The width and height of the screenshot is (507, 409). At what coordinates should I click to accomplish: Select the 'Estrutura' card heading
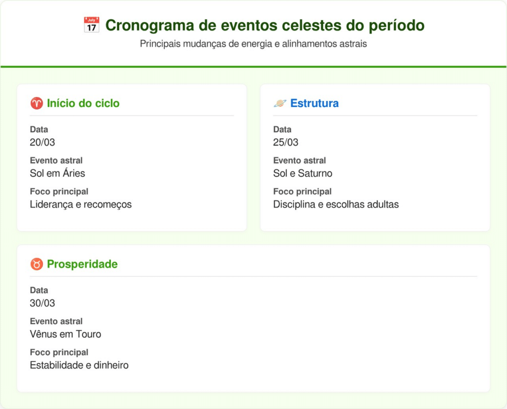tap(314, 103)
